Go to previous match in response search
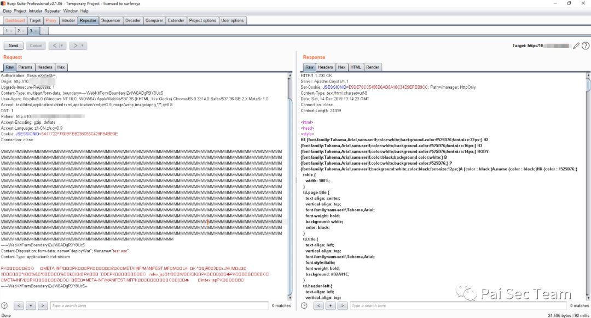Screen dimensions: 591x318 [x=318, y=305]
